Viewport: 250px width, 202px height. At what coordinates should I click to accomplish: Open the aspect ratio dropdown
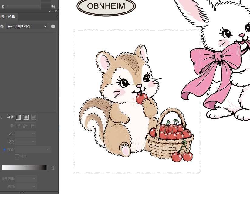point(26,141)
